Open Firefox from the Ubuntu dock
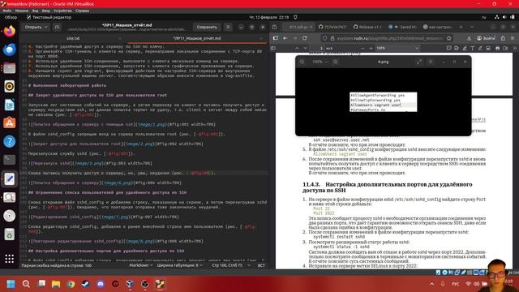The image size is (519, 292). (x=9, y=32)
